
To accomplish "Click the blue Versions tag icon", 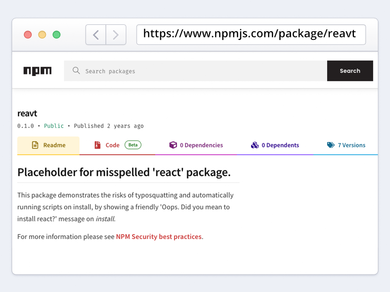I will 331,145.
